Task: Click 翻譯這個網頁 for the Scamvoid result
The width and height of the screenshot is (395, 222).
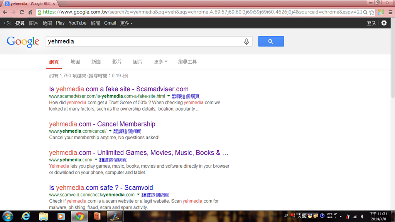Action: coord(155,195)
